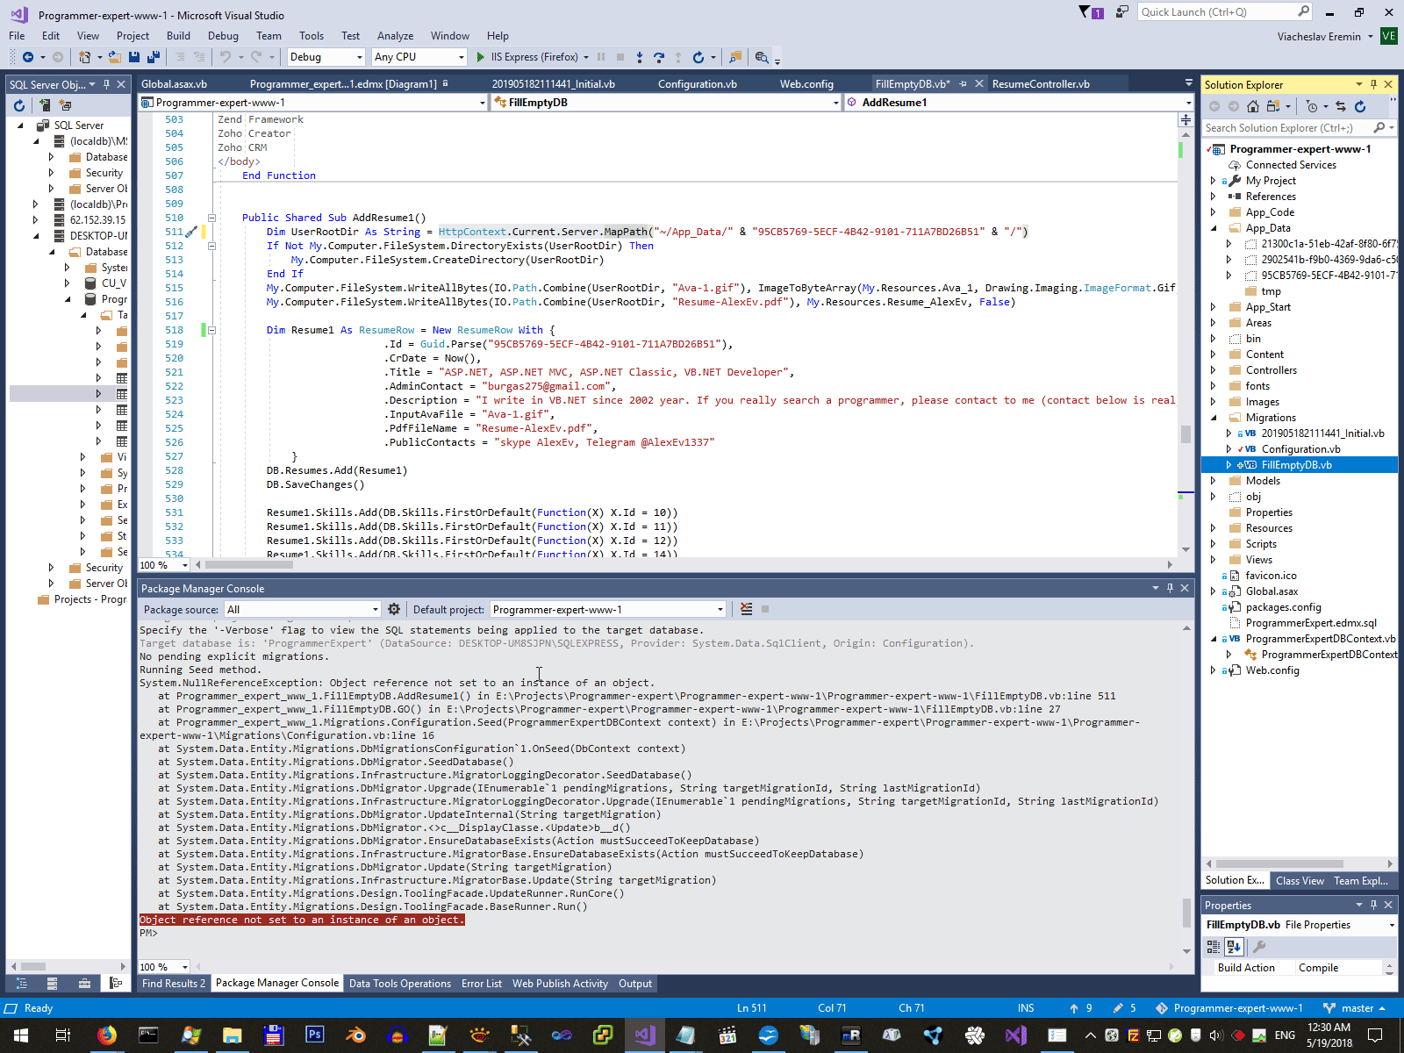
Task: Open Property Pages wrench icon
Action: 1259,946
